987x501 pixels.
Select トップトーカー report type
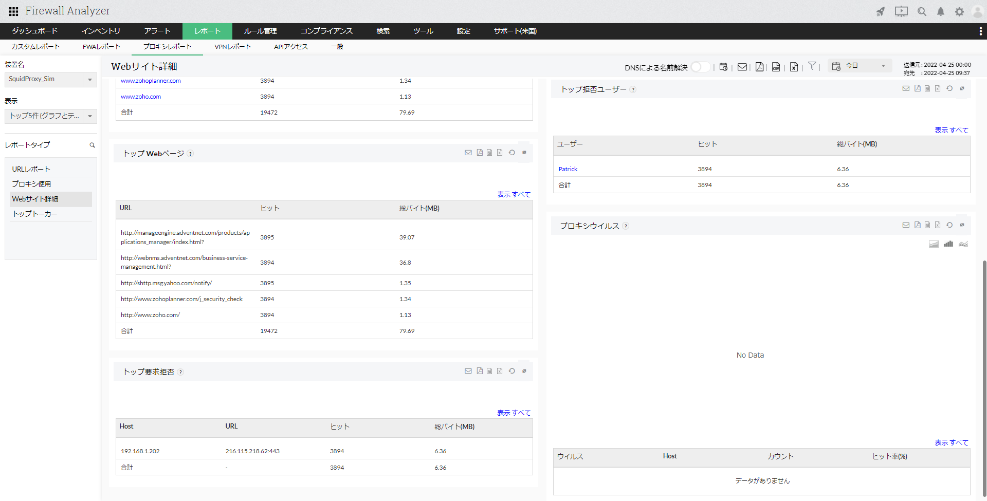click(35, 214)
